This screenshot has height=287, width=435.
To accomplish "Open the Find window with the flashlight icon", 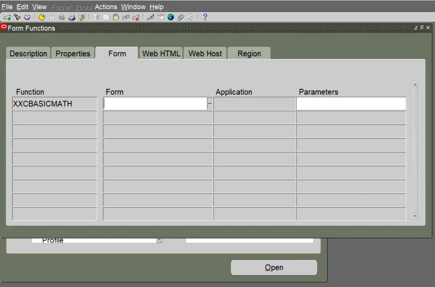I will click(17, 17).
